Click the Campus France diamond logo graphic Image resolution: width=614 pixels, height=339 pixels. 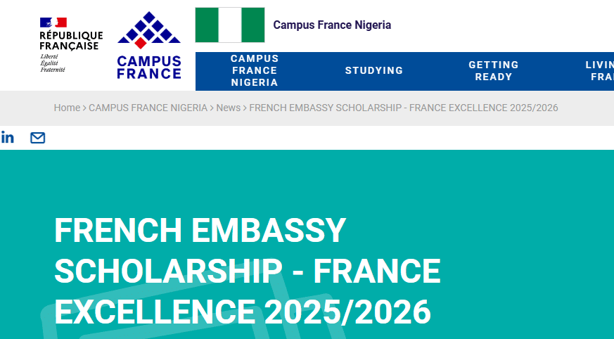148,30
